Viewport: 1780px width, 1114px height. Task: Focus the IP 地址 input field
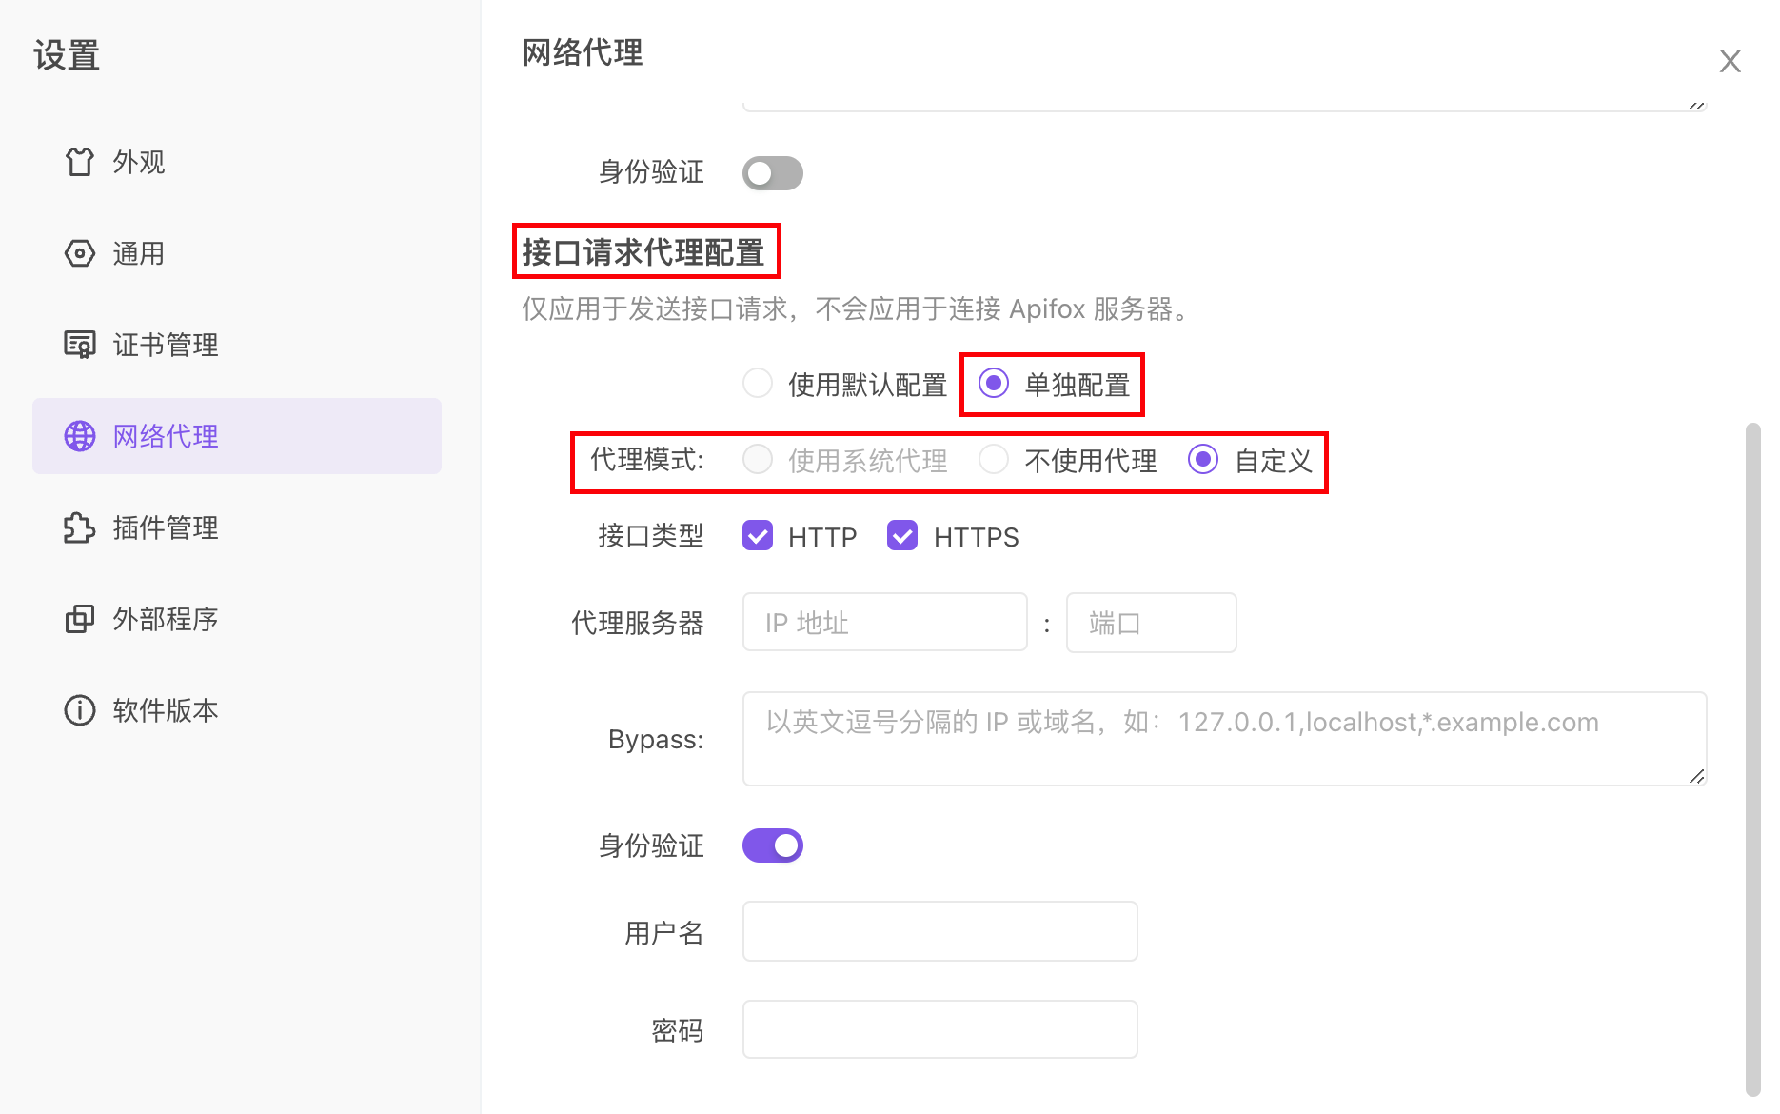pos(884,623)
